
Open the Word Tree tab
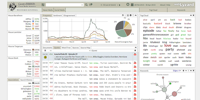(66, 47)
